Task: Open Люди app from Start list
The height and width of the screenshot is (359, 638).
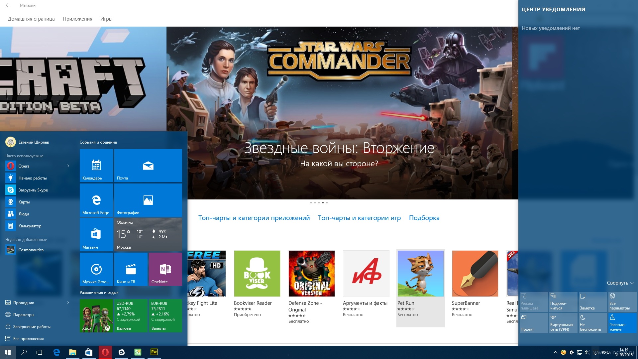Action: (37, 214)
